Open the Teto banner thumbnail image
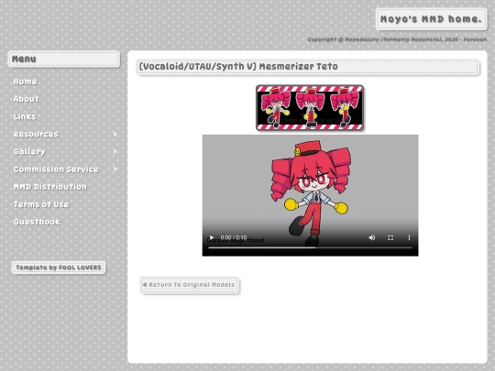The height and width of the screenshot is (371, 495). click(310, 107)
